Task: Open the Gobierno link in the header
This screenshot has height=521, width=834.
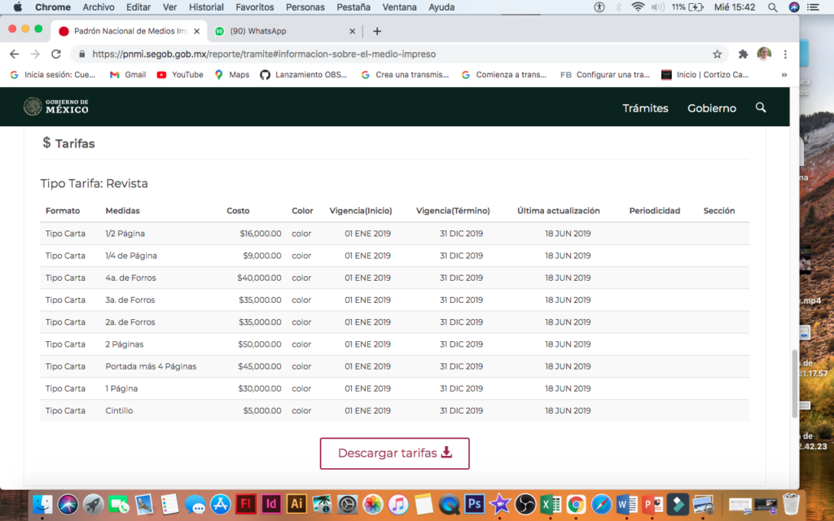Action: 711,108
